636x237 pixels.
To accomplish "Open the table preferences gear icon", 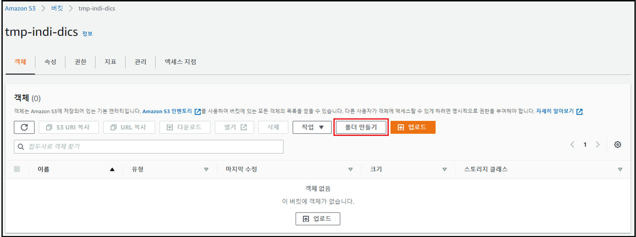I will pyautogui.click(x=618, y=145).
